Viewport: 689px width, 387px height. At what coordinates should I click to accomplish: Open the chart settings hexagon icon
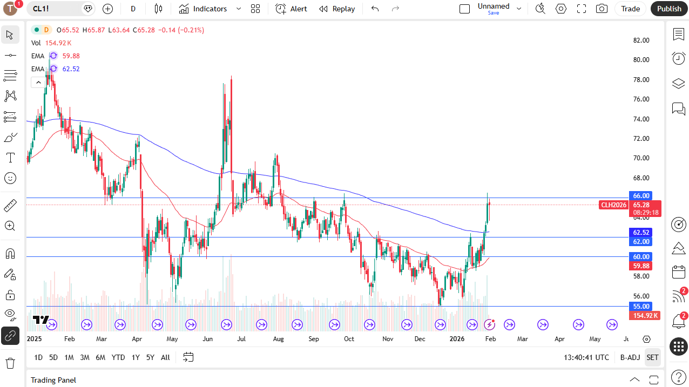click(x=561, y=9)
